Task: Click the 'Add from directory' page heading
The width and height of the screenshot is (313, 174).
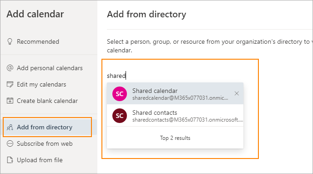Action: point(146,15)
